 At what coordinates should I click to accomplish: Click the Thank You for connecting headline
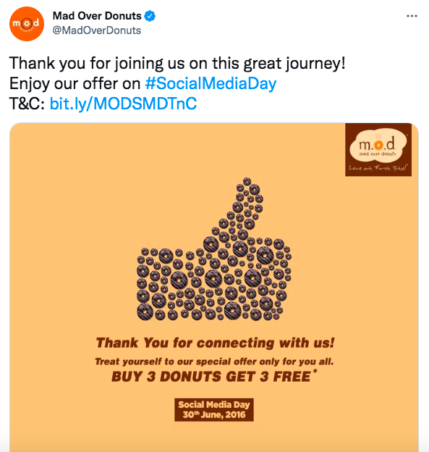point(215,343)
